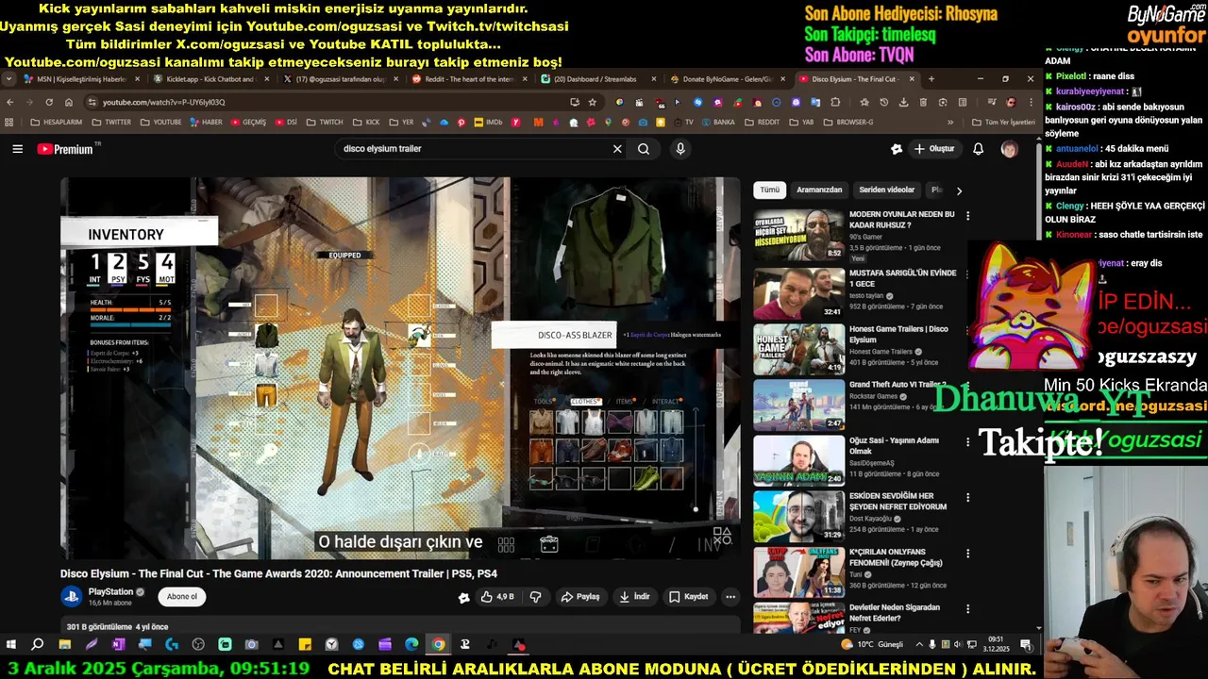Dislike the Disco Elysium trailer video
The image size is (1208, 679).
[535, 597]
